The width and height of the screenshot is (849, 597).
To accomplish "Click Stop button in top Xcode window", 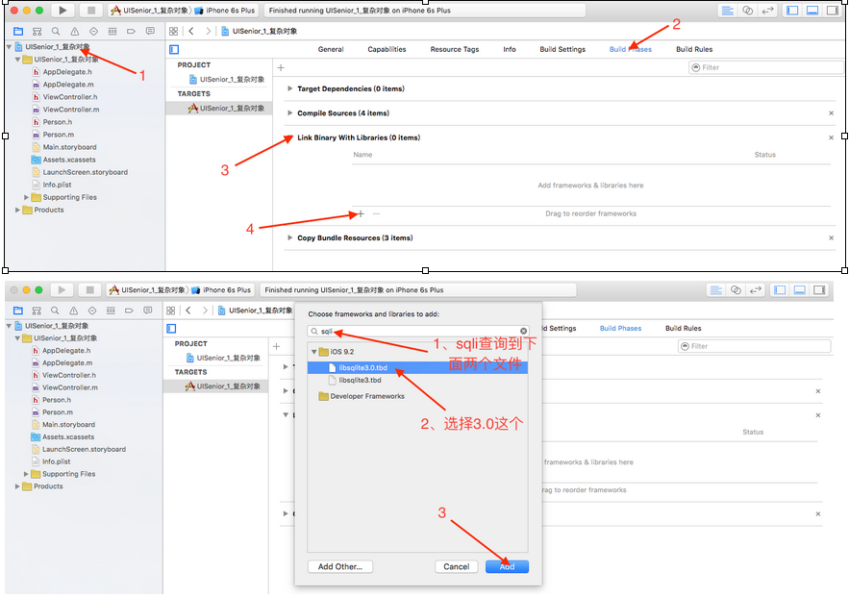I will pos(91,11).
